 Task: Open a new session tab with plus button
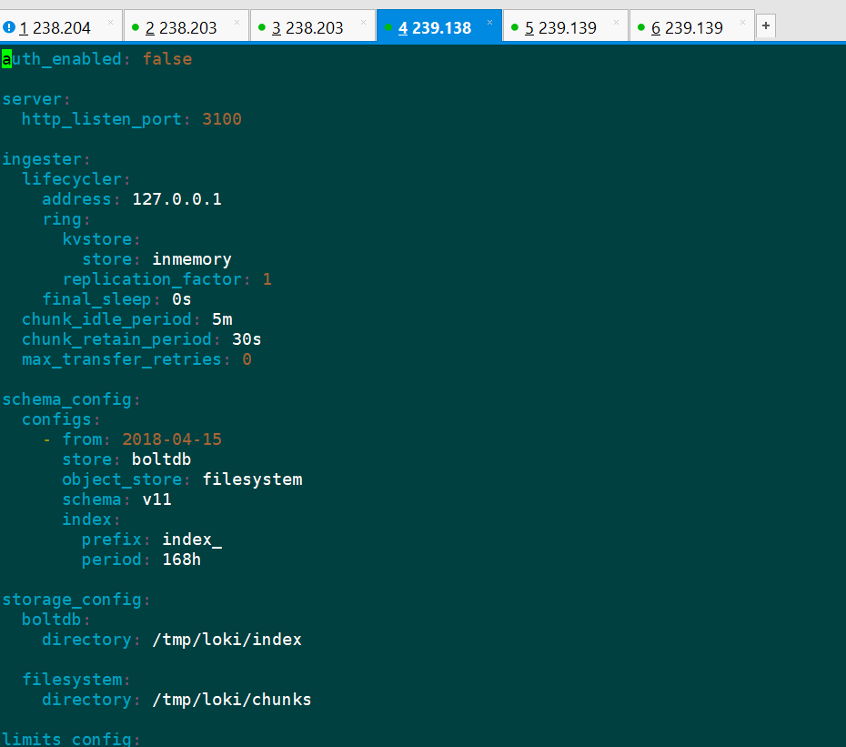coord(766,25)
